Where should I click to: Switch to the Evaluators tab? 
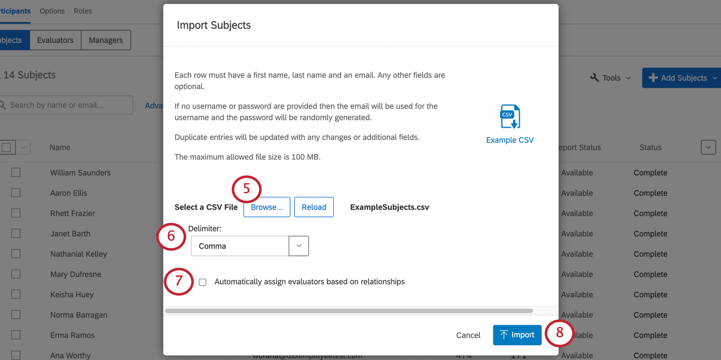pos(55,40)
